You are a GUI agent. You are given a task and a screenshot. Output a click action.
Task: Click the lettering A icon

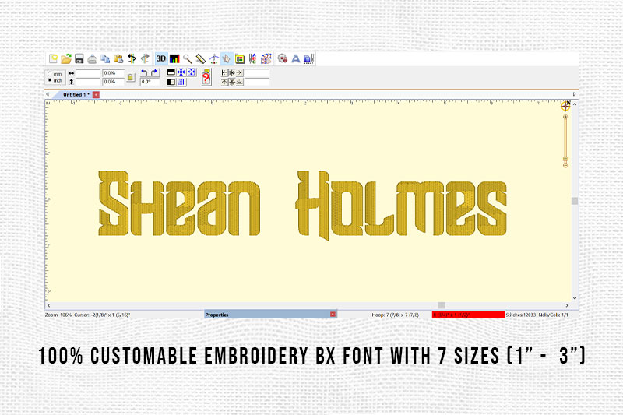[296, 58]
